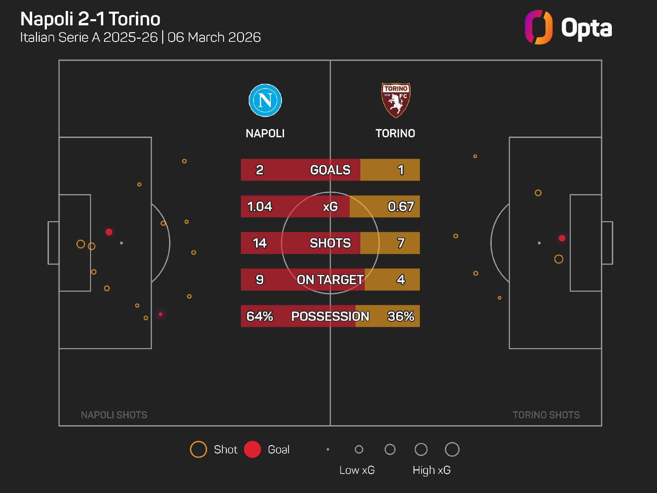657x493 pixels.
Task: Click the smallest Low xG legend dot
Action: click(x=328, y=450)
